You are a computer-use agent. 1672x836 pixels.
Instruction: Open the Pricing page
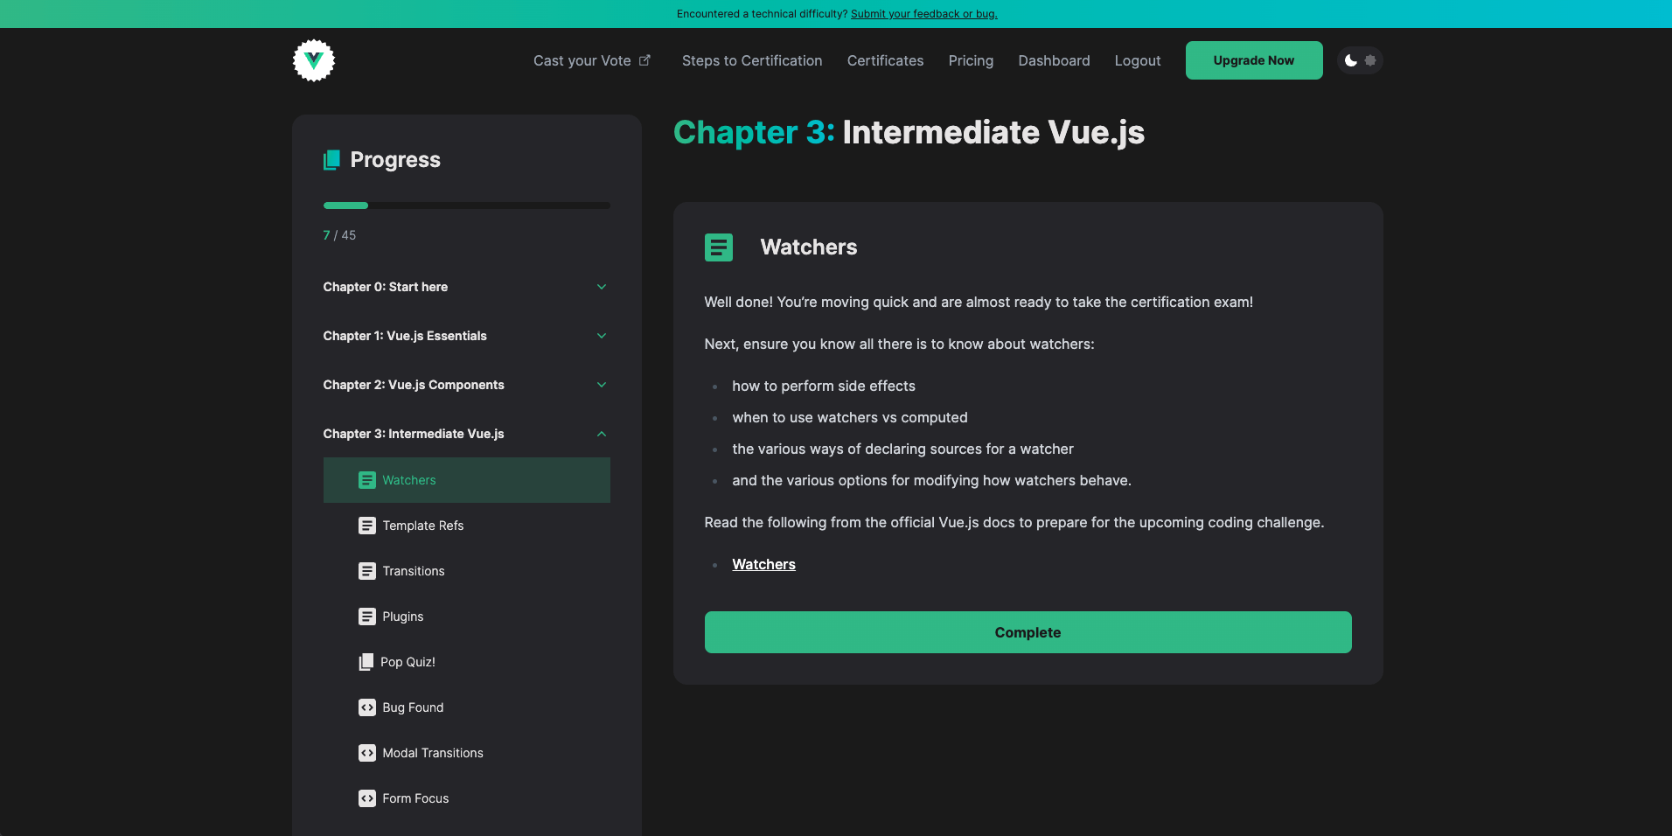pos(971,60)
